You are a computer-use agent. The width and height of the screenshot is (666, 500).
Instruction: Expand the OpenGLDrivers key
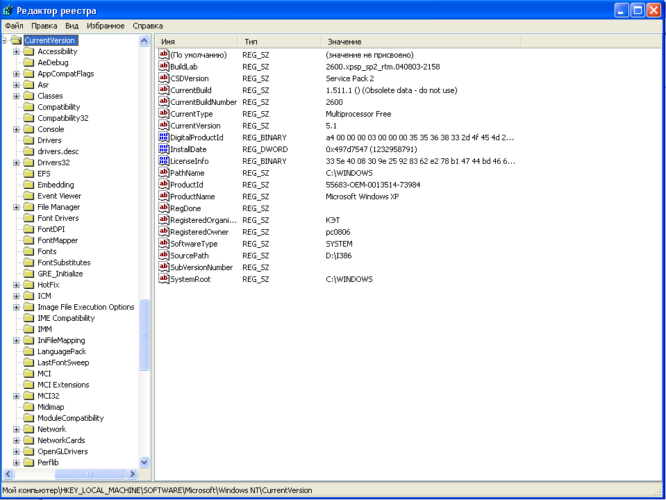[x=16, y=451]
